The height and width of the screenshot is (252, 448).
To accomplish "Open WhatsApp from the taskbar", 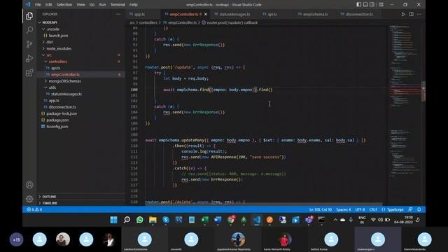I will [140, 220].
